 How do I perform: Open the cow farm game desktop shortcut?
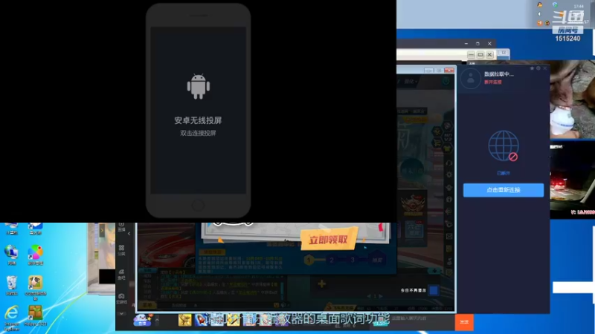point(35,288)
